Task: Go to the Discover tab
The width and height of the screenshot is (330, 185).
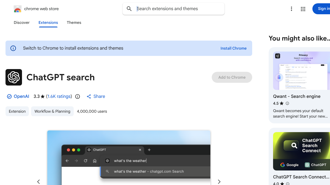Action: point(22,22)
